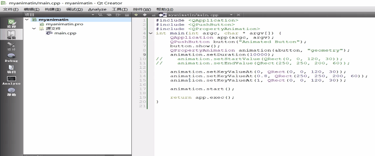Toggle synchronize with editor link icon
The height and width of the screenshot is (156, 375).
tap(109, 15)
